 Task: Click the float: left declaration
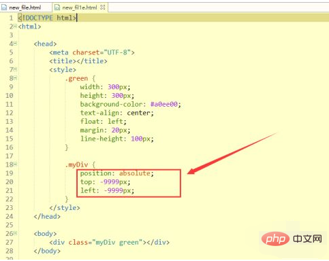click(104, 122)
